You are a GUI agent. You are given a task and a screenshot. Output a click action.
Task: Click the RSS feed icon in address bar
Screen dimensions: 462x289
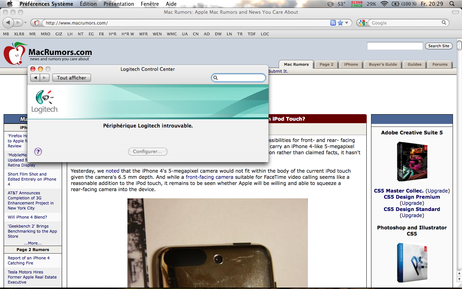pos(333,23)
